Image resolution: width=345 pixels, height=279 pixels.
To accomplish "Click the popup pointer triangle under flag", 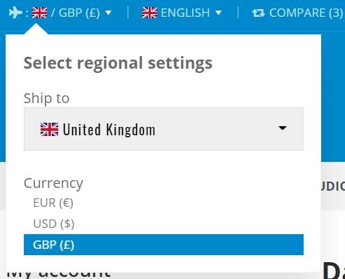I will coord(36,29).
